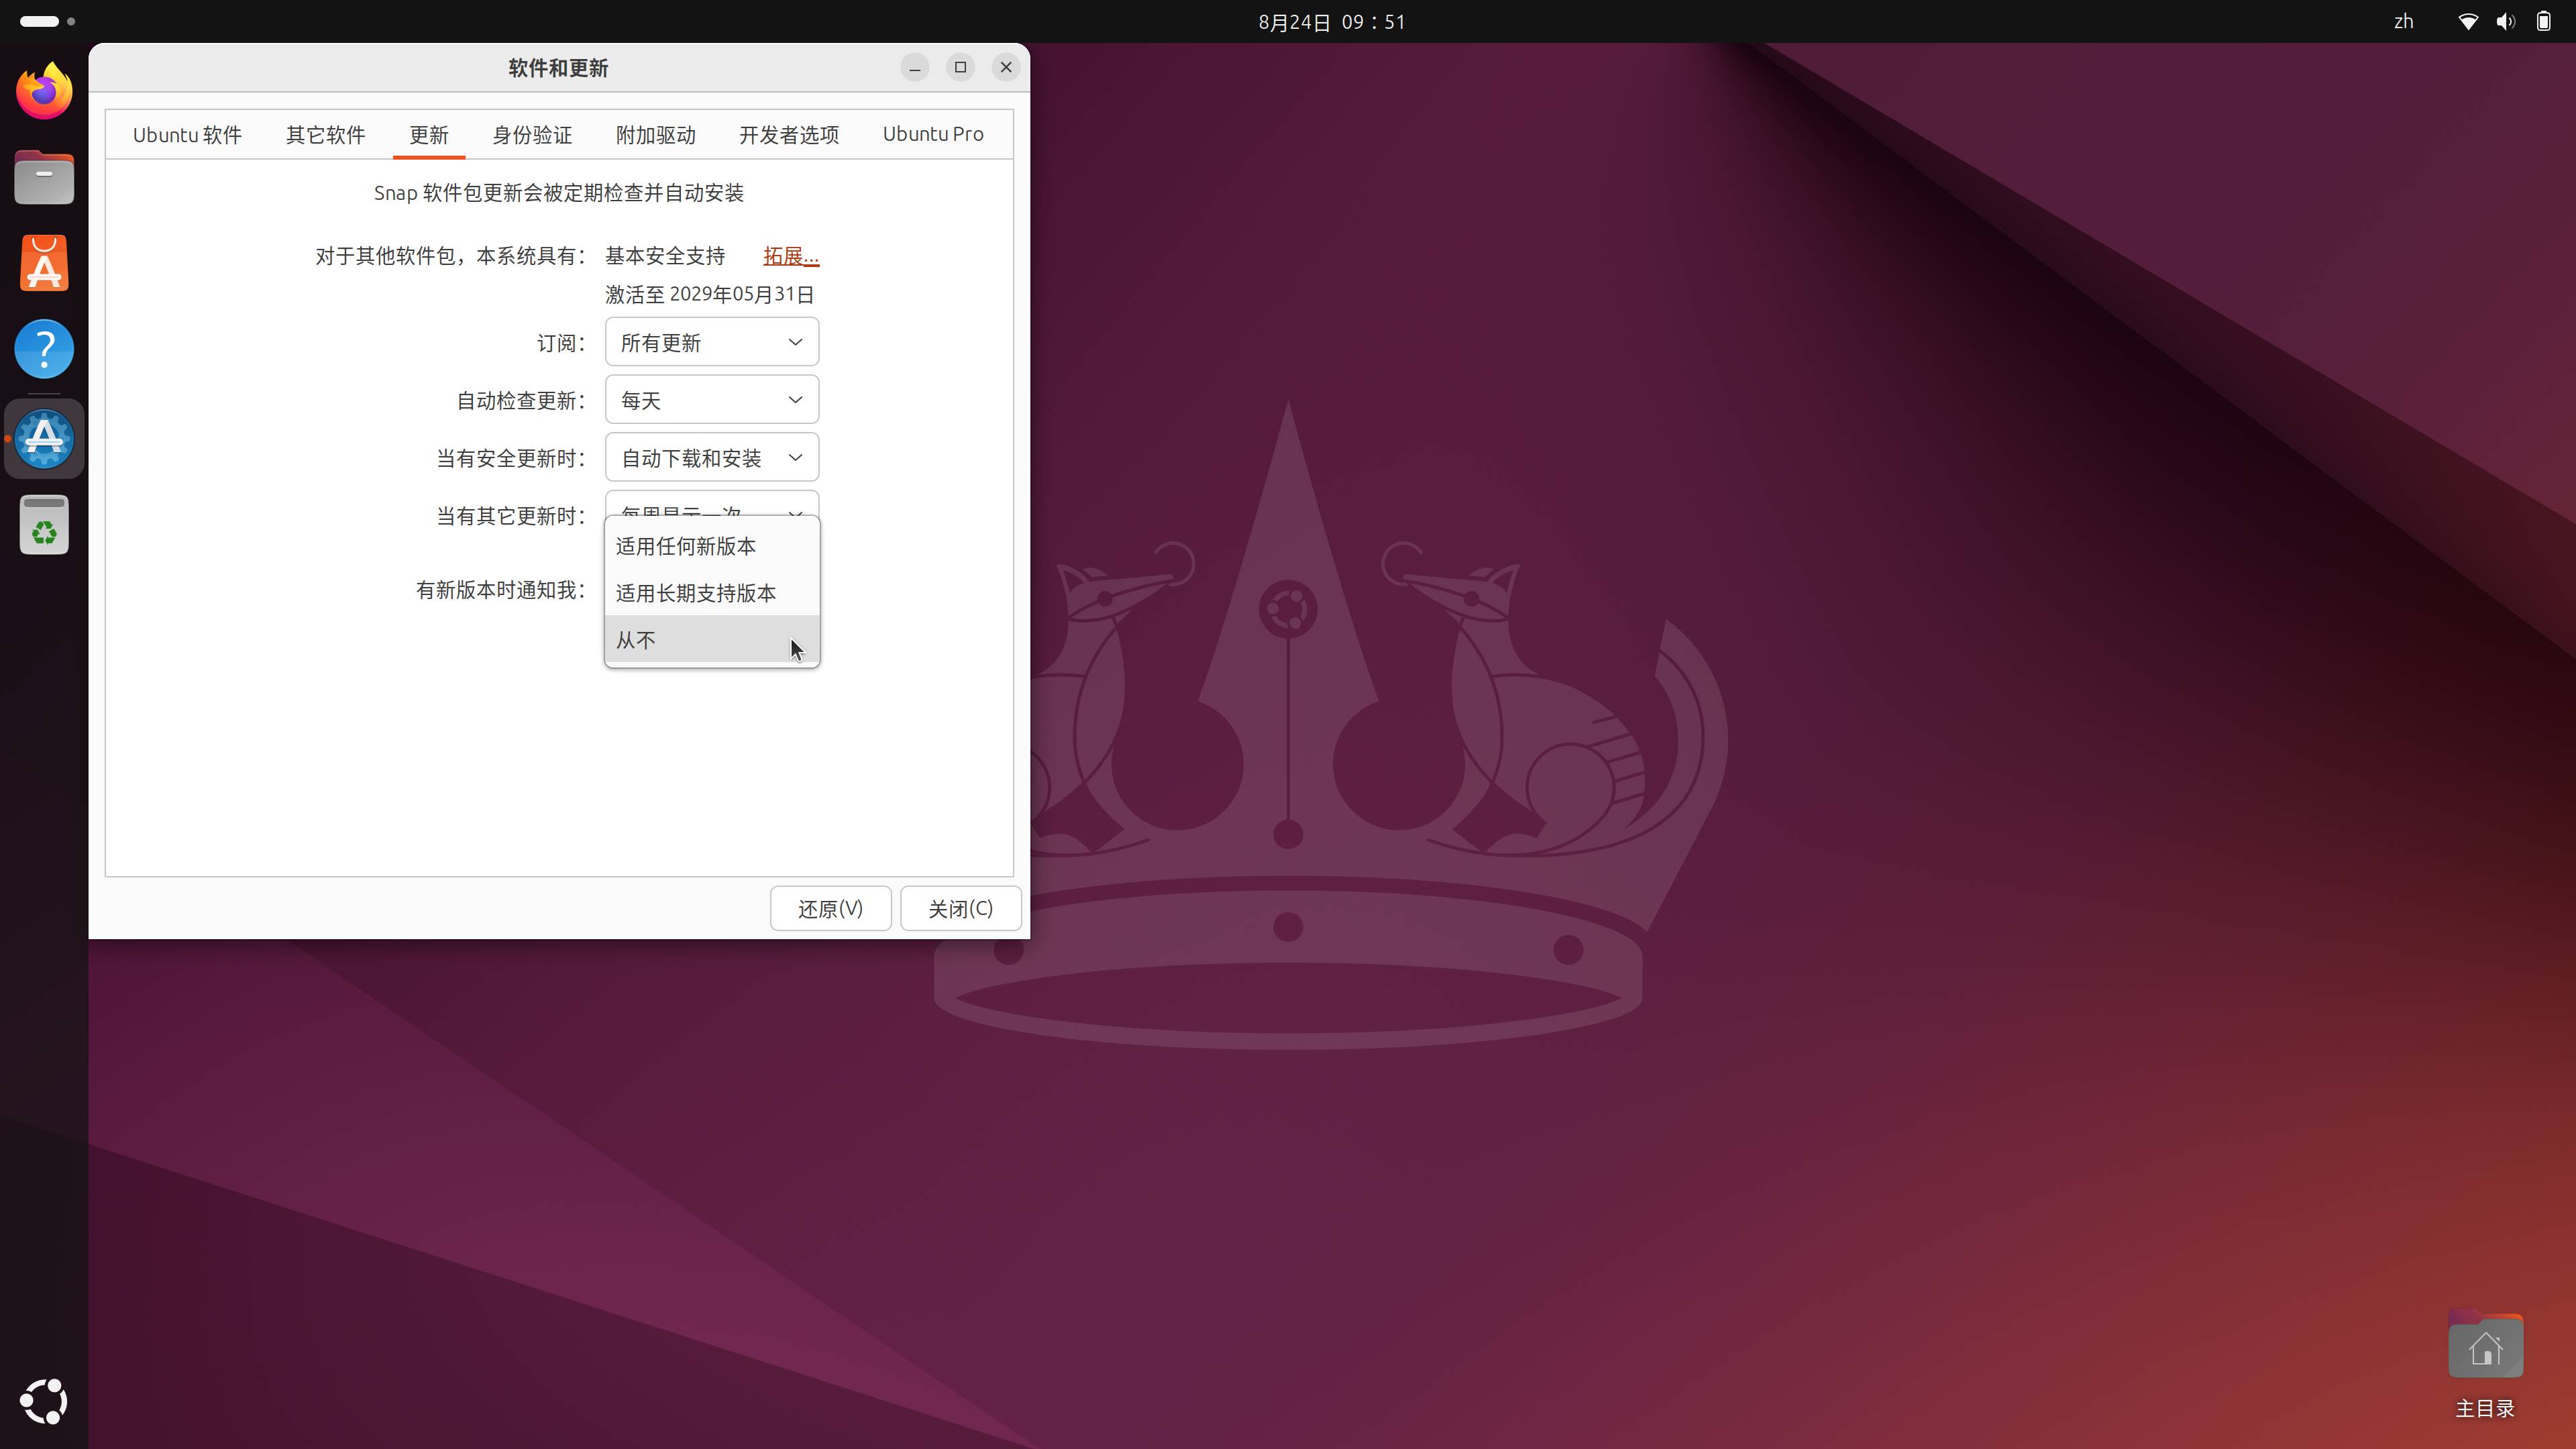
Task: Click the 还原(V) button
Action: (830, 908)
